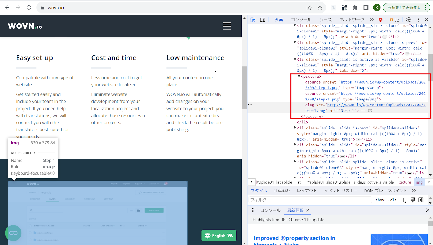Open the WOVN.io hamburger menu
This screenshot has height=245, width=433.
click(x=227, y=26)
